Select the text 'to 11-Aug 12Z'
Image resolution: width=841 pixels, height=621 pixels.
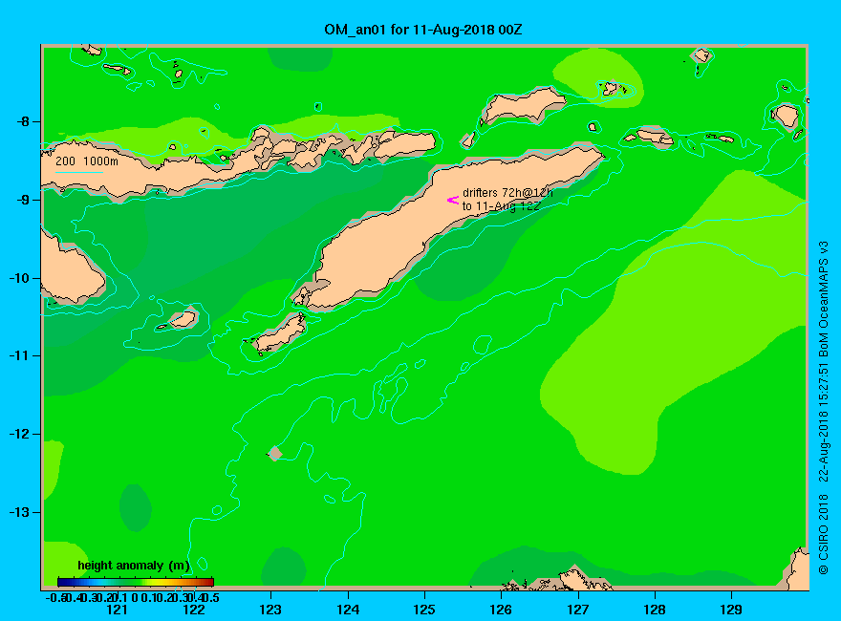501,206
